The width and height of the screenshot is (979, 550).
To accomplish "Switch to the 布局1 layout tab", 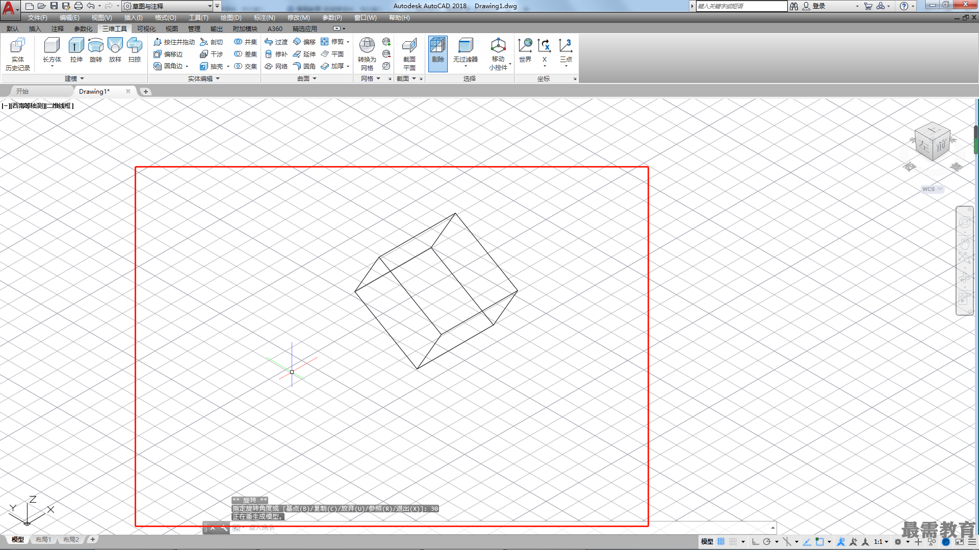I will point(43,539).
